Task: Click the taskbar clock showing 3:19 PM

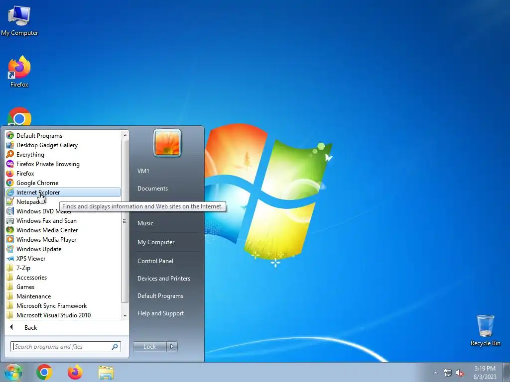Action: point(485,373)
